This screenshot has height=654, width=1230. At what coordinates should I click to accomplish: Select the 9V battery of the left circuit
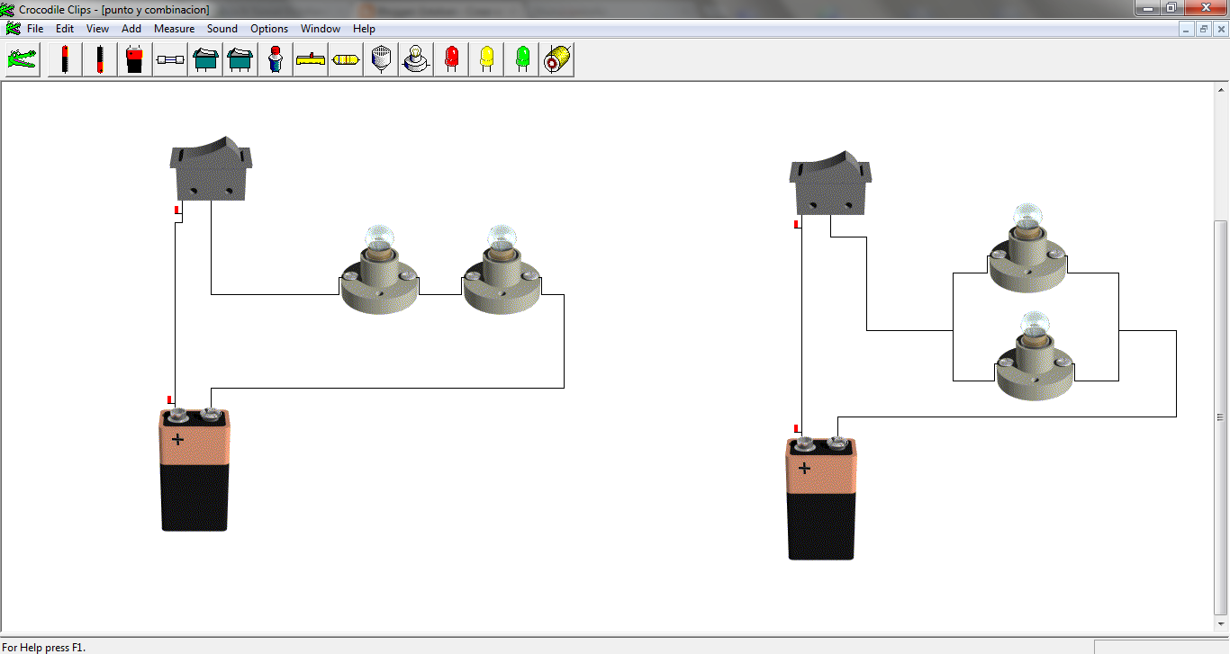pyautogui.click(x=194, y=469)
